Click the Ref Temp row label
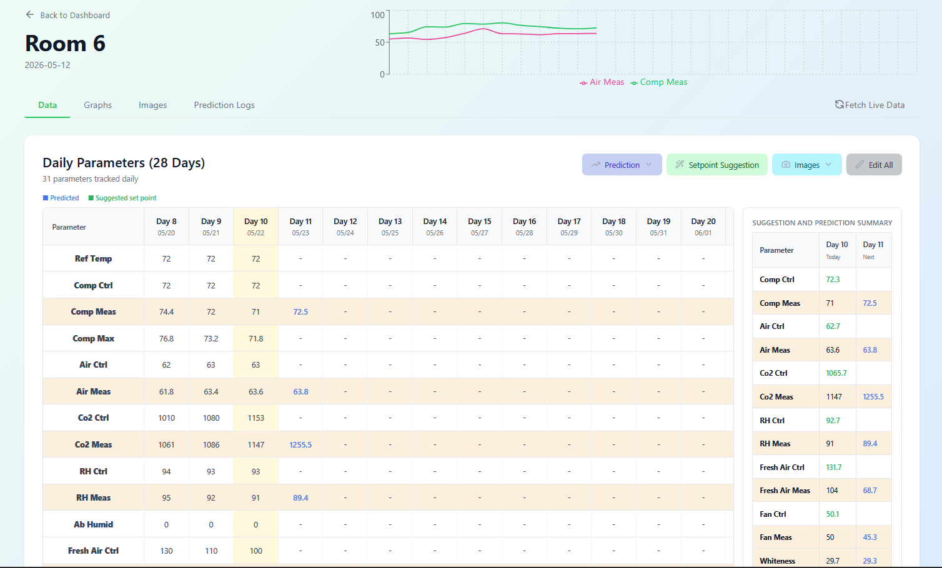Viewport: 942px width, 568px height. coord(94,258)
